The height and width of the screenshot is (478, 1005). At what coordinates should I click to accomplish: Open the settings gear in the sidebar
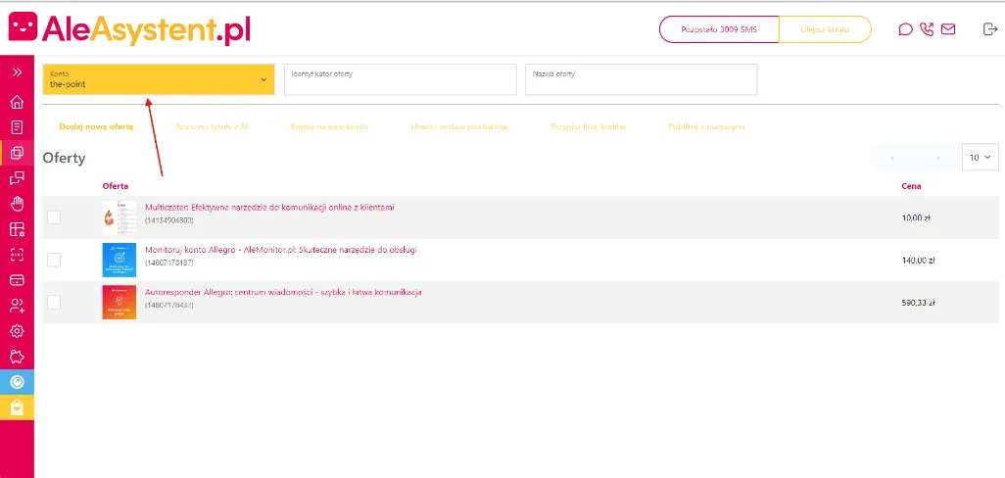[x=17, y=331]
